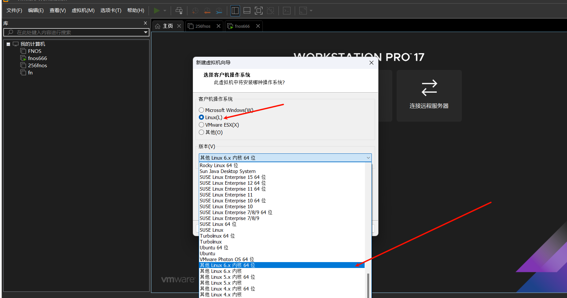This screenshot has width=567, height=298.
Task: Open the 文件(F) menu
Action: [x=14, y=10]
